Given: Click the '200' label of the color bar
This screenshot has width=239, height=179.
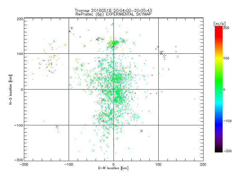Looking at the screenshot, I should [x=226, y=28].
